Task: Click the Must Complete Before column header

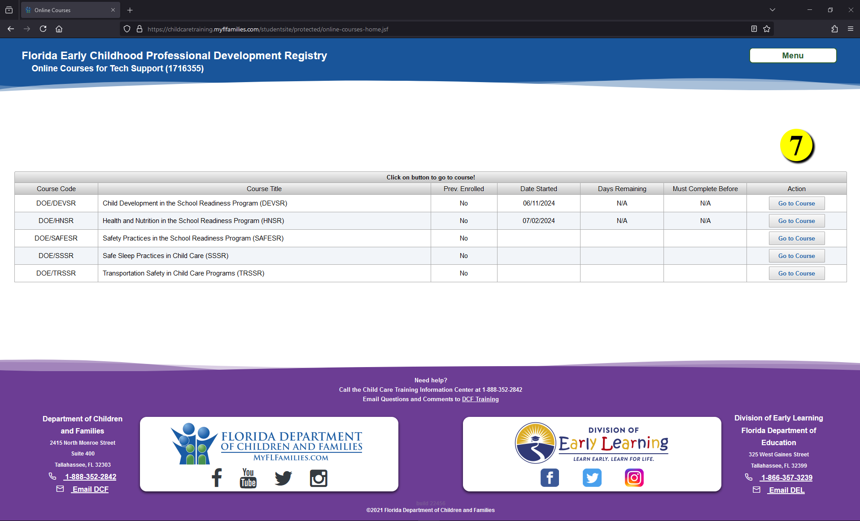Action: [x=705, y=189]
